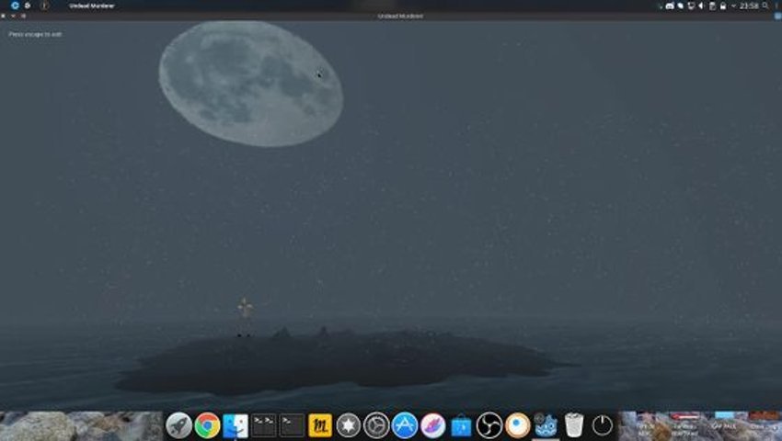This screenshot has height=441, width=782.
Task: Open System Preferences gear in dock
Action: [376, 425]
